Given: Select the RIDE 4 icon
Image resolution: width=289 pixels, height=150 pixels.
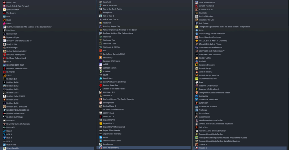Looking at the screenshot, I should click(x=4, y=138).
